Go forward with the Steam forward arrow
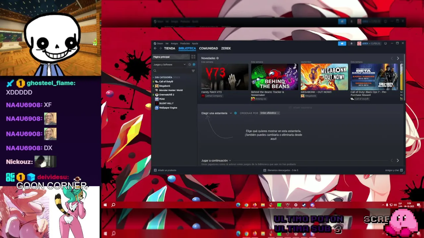Viewport: 424px width, 238px height. tap(161, 48)
